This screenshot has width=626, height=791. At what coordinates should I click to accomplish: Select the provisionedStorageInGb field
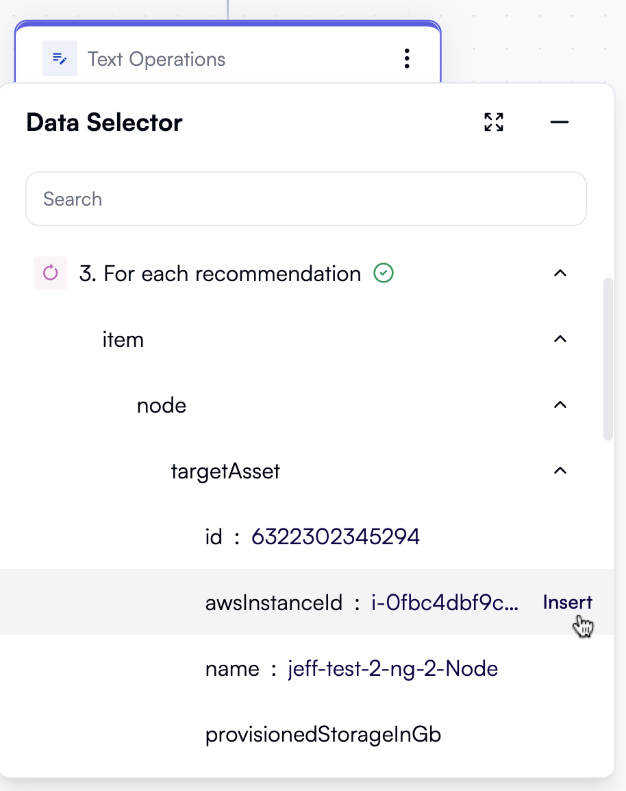[x=323, y=735]
